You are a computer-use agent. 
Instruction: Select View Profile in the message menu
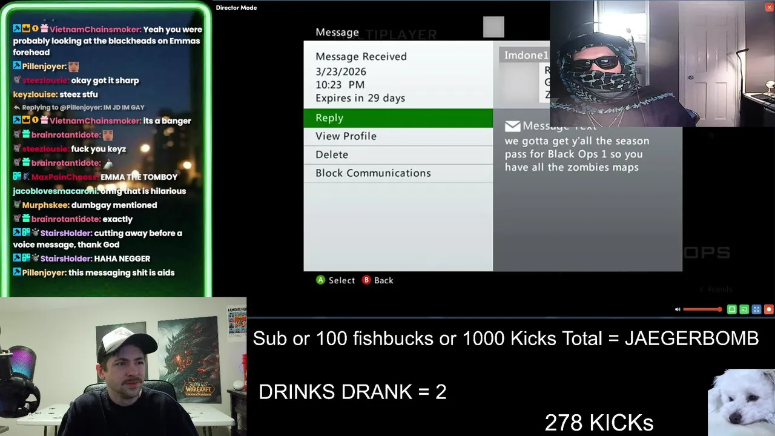pyautogui.click(x=398, y=136)
